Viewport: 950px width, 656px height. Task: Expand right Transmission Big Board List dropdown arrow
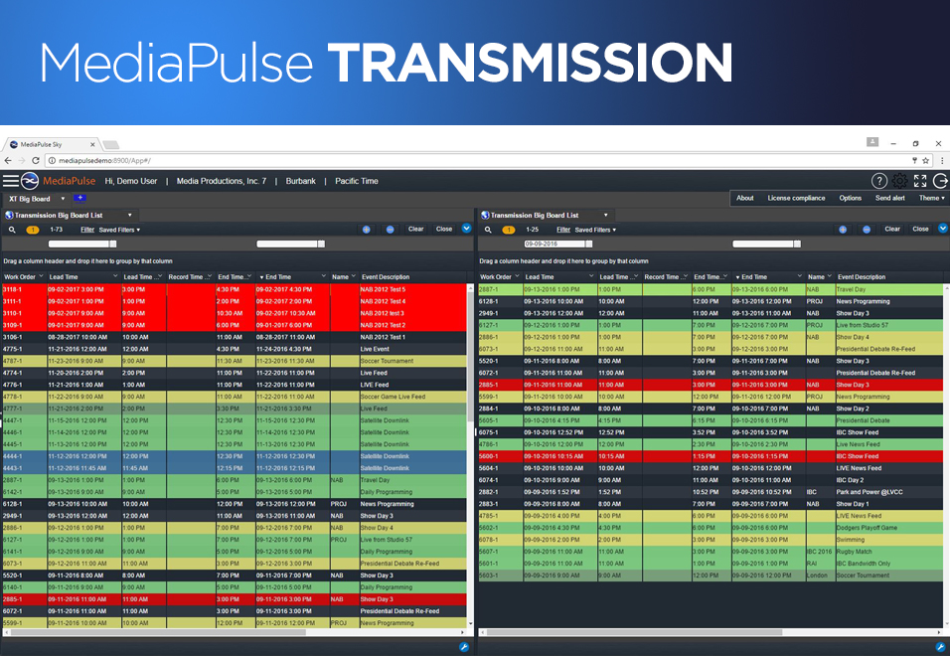point(605,215)
